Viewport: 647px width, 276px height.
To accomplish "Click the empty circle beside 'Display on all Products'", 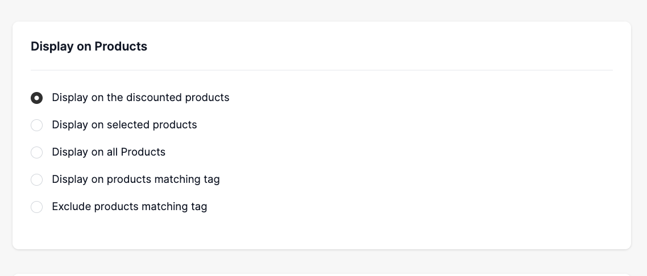I will [36, 152].
